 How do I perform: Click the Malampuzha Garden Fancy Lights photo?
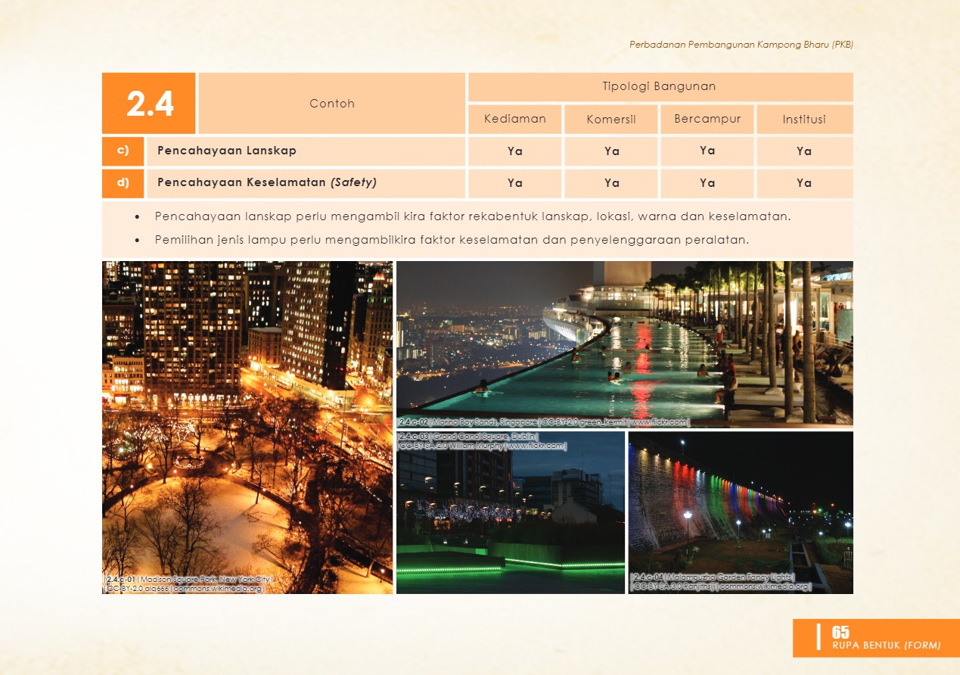[740, 507]
